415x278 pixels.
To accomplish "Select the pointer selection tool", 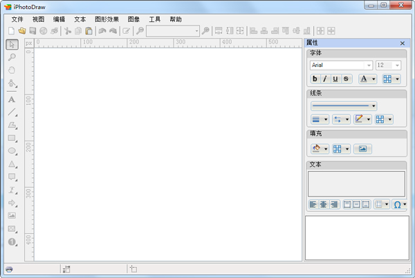I will click(x=12, y=45).
